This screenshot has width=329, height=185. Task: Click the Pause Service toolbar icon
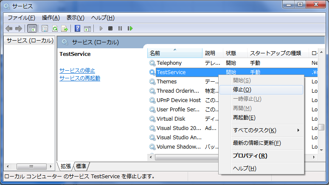pyautogui.click(x=120, y=28)
